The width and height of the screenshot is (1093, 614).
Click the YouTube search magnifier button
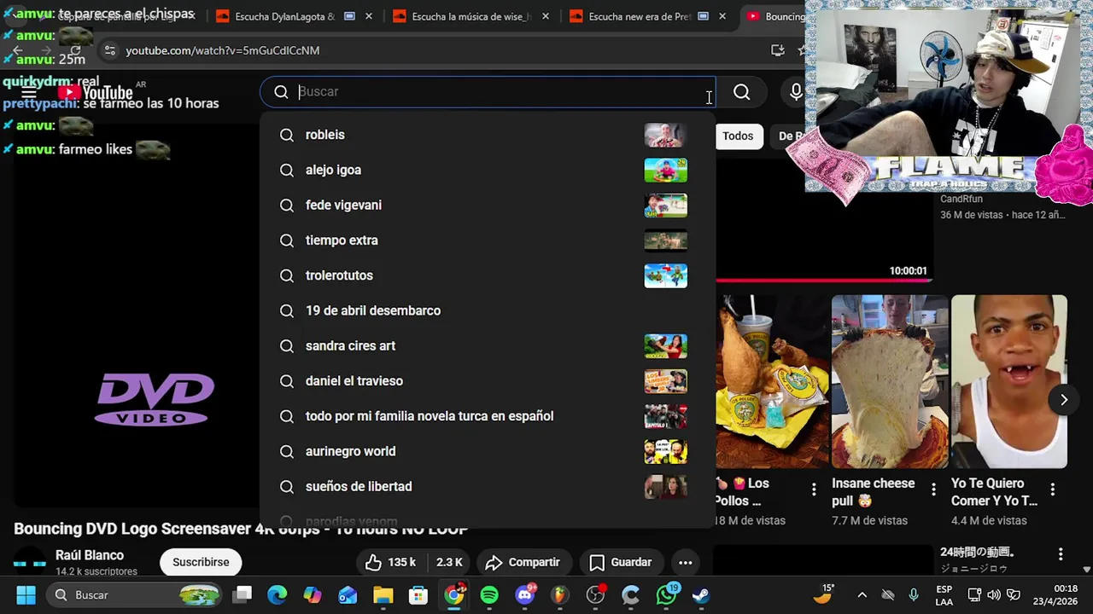pyautogui.click(x=741, y=92)
